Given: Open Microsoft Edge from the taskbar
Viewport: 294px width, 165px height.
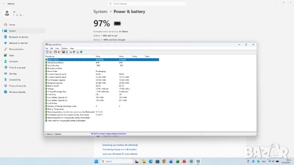Looking at the screenshot, I should [151, 161].
